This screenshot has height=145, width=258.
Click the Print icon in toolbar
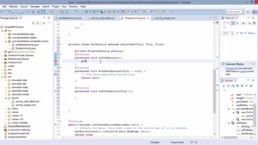[22, 12]
